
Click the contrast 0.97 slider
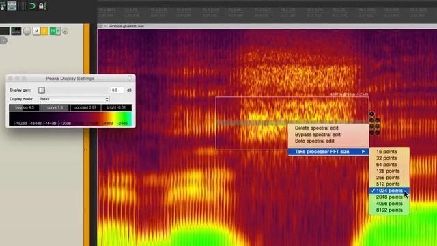click(85, 107)
